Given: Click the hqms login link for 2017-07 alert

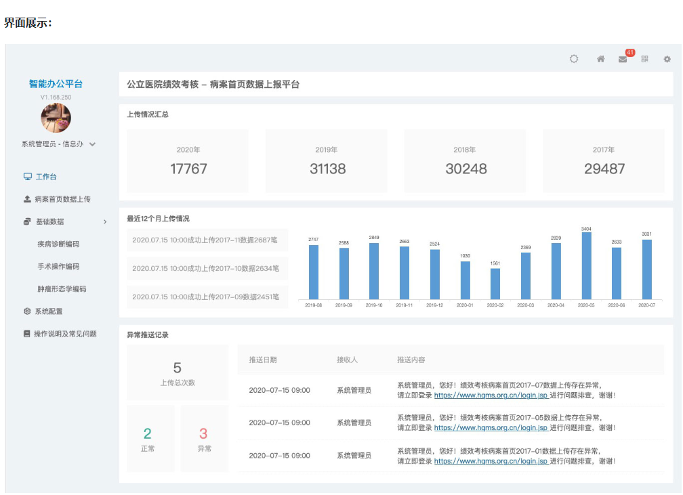Looking at the screenshot, I should (x=491, y=395).
